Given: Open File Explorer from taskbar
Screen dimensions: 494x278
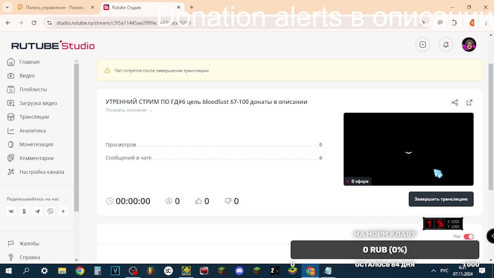Looking at the screenshot, I should (62, 271).
